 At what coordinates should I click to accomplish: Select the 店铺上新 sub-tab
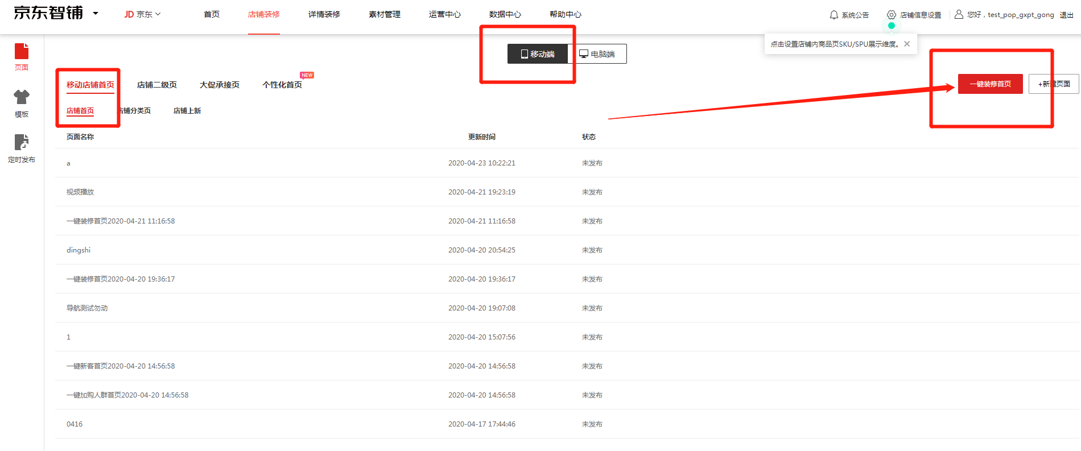coord(187,111)
